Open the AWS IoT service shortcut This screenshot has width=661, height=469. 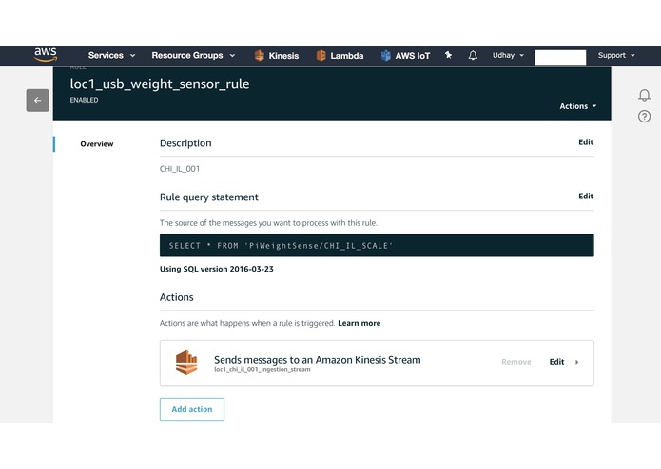click(x=405, y=55)
